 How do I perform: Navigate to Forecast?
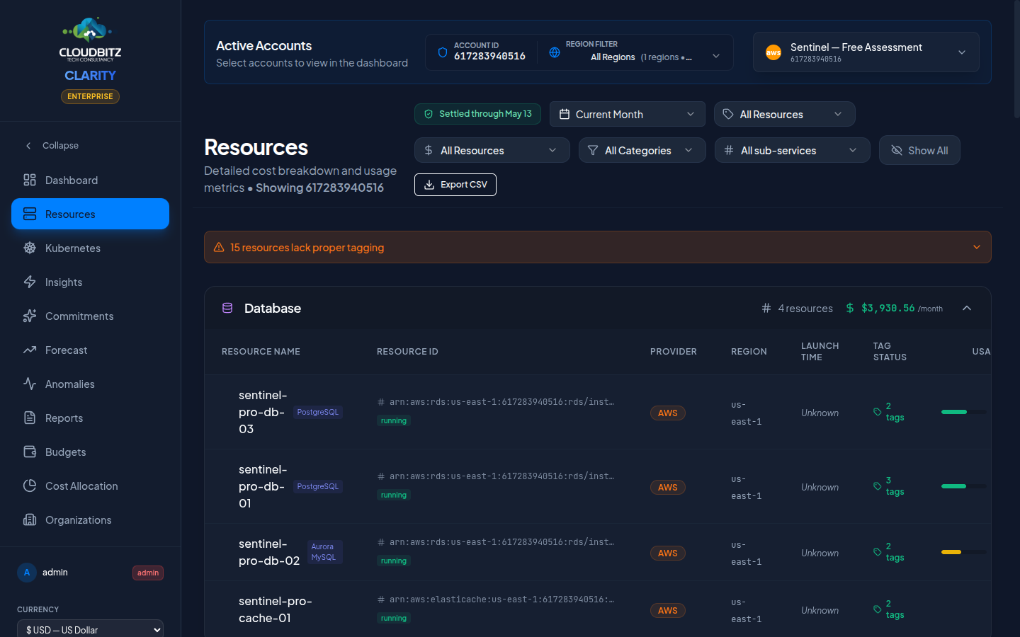coord(90,350)
